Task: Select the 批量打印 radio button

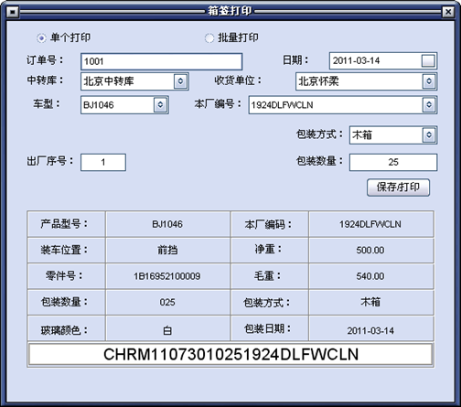Action: tap(209, 38)
